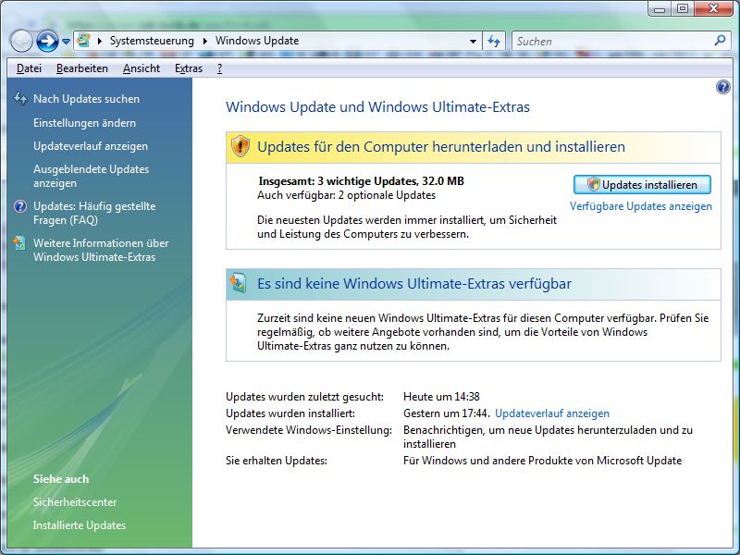Viewport: 740px width, 555px height.
Task: Click the Ultimate-Extras icon in the blue banner
Action: coord(239,283)
